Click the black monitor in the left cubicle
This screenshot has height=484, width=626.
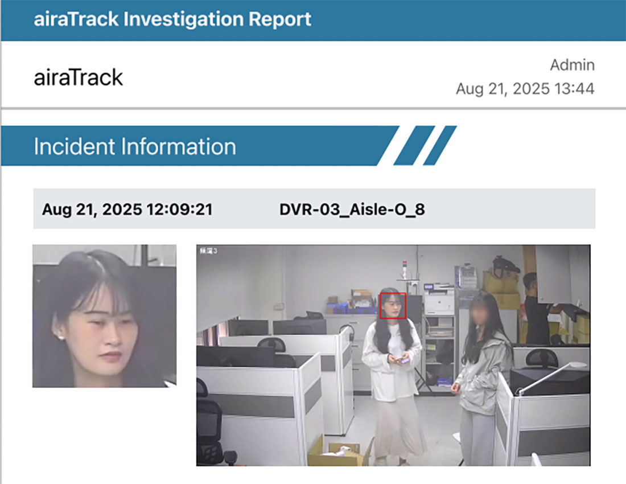(x=235, y=356)
